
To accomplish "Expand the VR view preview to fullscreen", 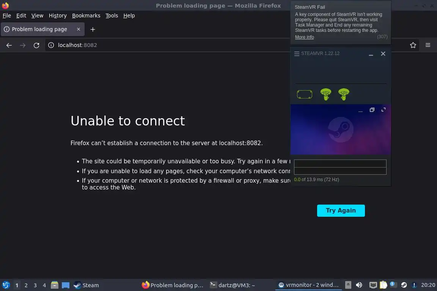I will 384,110.
